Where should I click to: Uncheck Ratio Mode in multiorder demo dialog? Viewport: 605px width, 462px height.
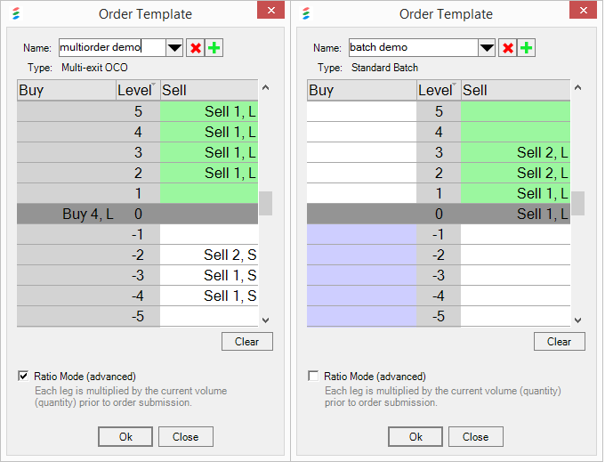coord(23,377)
